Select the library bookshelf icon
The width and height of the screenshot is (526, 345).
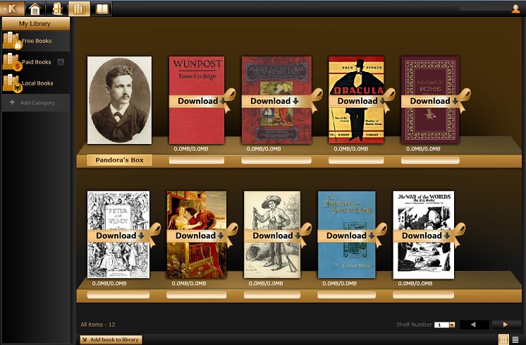[x=79, y=8]
